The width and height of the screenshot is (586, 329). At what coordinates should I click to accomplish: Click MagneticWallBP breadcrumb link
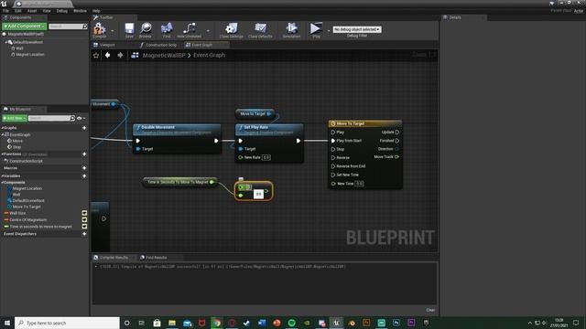point(164,55)
